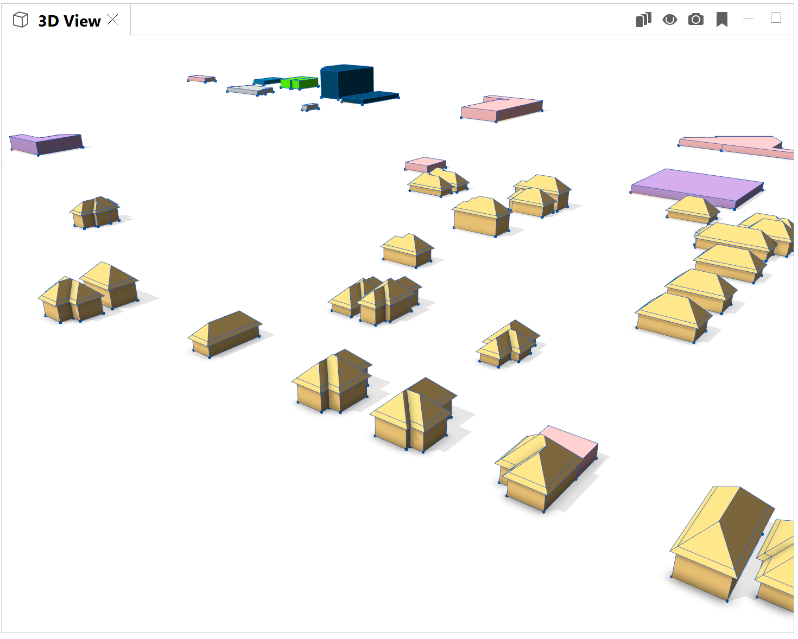This screenshot has width=798, height=639.
Task: Select the 3D View tab label
Action: pos(69,21)
